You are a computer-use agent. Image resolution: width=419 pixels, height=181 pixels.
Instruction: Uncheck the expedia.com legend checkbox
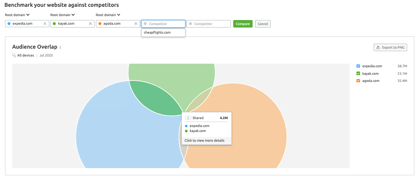pos(358,66)
